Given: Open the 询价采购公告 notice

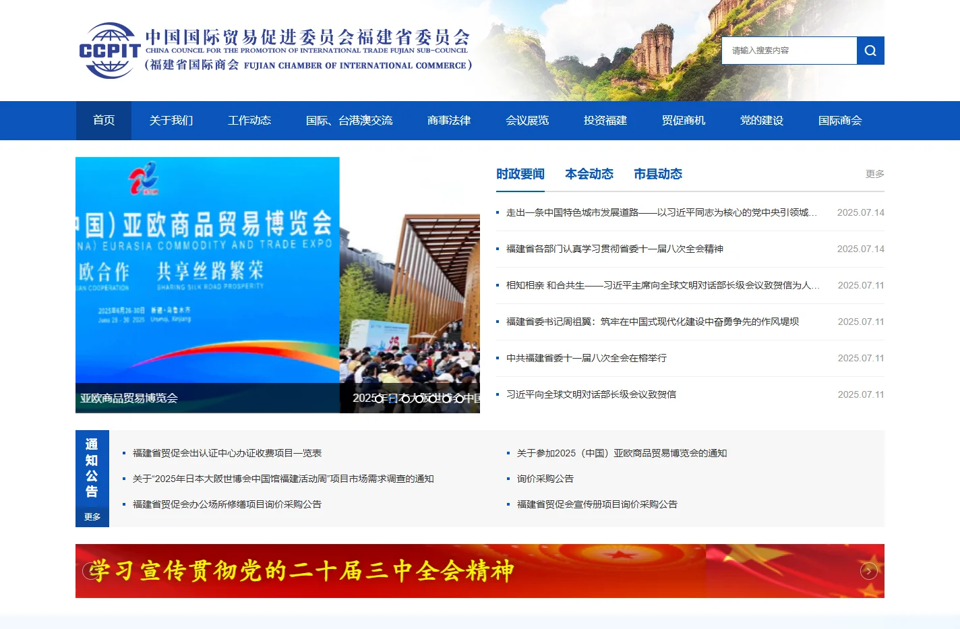Looking at the screenshot, I should [545, 479].
